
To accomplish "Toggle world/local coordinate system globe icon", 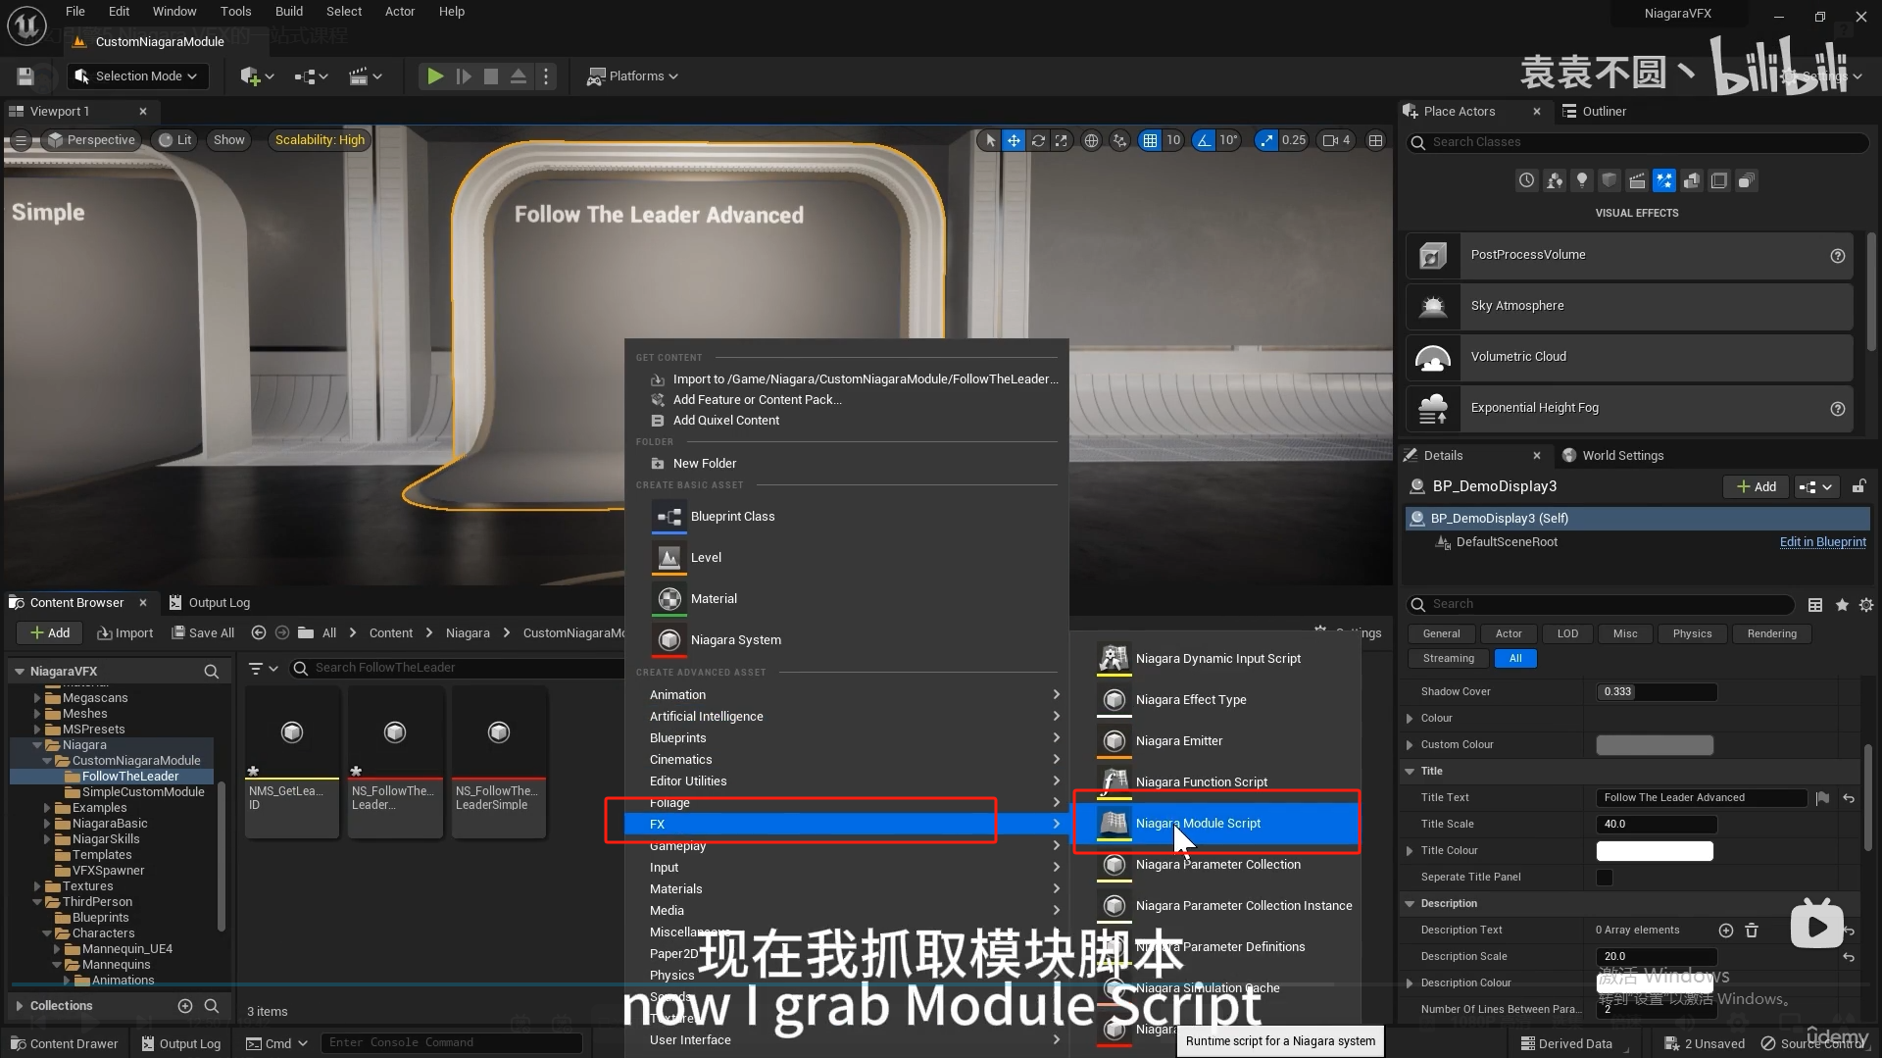I will click(1091, 140).
